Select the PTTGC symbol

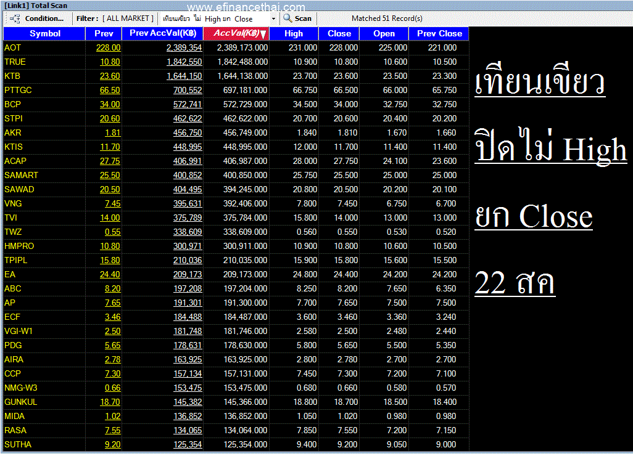pyautogui.click(x=18, y=91)
